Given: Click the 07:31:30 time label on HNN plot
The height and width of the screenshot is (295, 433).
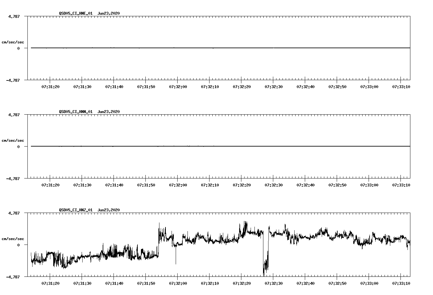Looking at the screenshot, I should [82, 185].
